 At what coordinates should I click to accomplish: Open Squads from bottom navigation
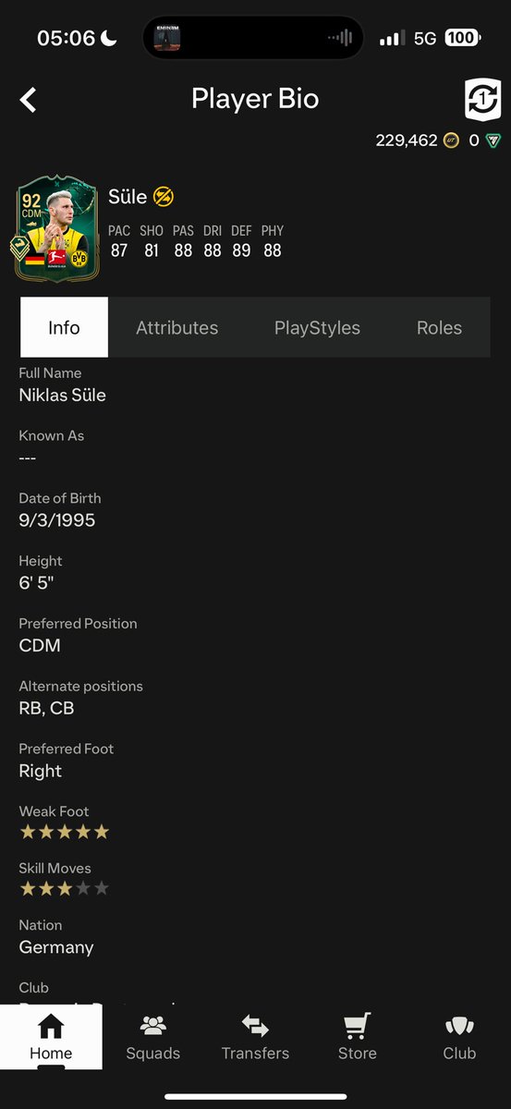click(x=153, y=1037)
